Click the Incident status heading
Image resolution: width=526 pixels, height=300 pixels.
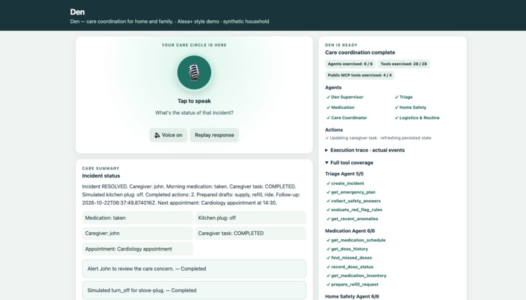(x=101, y=175)
